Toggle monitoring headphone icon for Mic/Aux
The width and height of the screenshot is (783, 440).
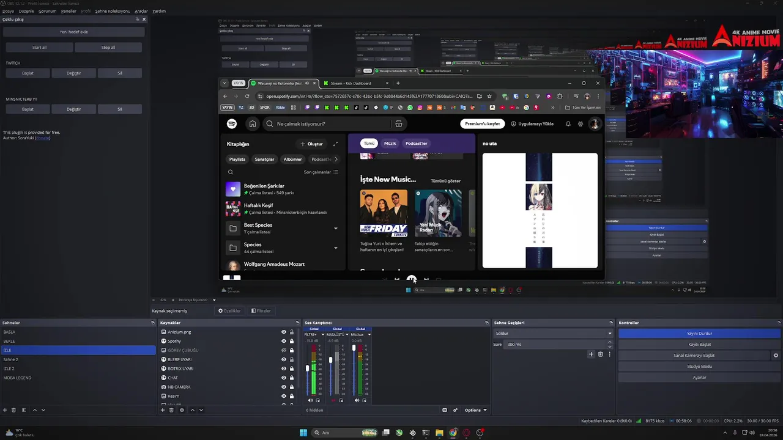pos(364,400)
